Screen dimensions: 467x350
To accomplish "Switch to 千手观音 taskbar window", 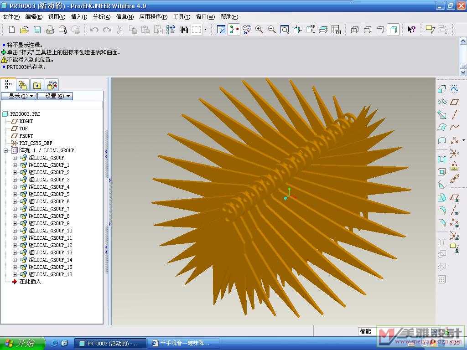I will 183,344.
